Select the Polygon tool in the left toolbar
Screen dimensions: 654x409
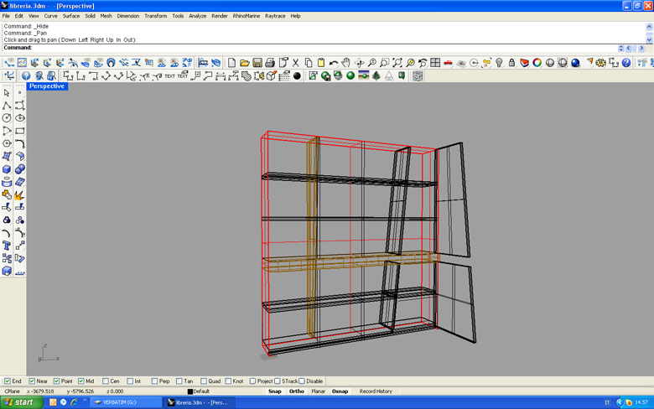(7, 143)
